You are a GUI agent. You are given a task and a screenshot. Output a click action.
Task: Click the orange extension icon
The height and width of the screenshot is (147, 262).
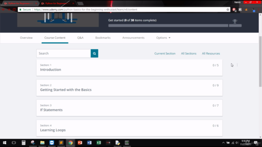246,10
